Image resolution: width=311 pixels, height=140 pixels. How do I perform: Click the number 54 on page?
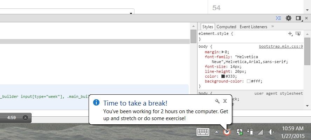coord(216,8)
